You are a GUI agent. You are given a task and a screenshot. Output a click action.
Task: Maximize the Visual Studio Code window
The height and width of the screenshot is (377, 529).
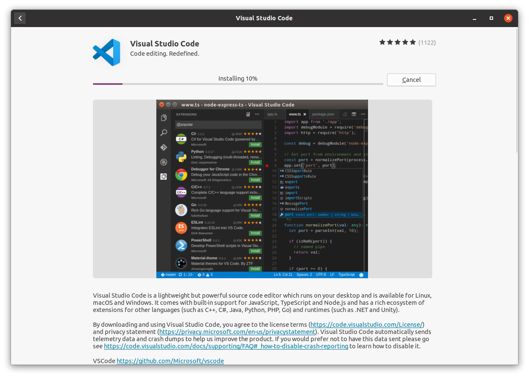(491, 18)
